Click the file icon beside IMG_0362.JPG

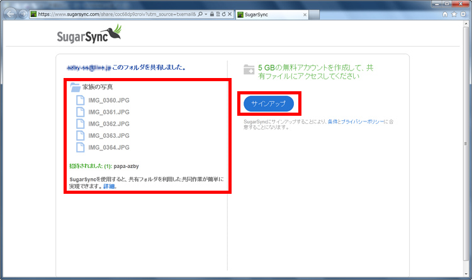[x=81, y=123]
